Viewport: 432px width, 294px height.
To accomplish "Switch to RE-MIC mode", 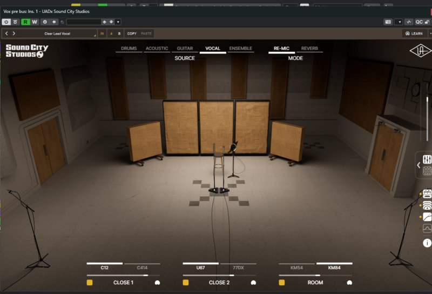I will [281, 49].
